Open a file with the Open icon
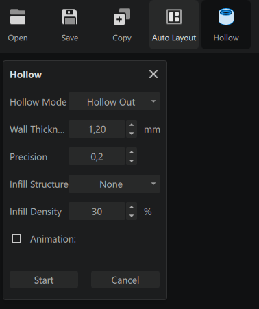259x309 pixels. point(18,16)
